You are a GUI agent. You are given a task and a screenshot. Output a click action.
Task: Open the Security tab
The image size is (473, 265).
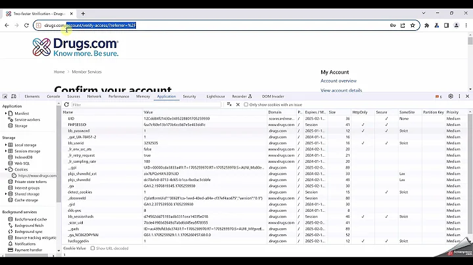189,96
